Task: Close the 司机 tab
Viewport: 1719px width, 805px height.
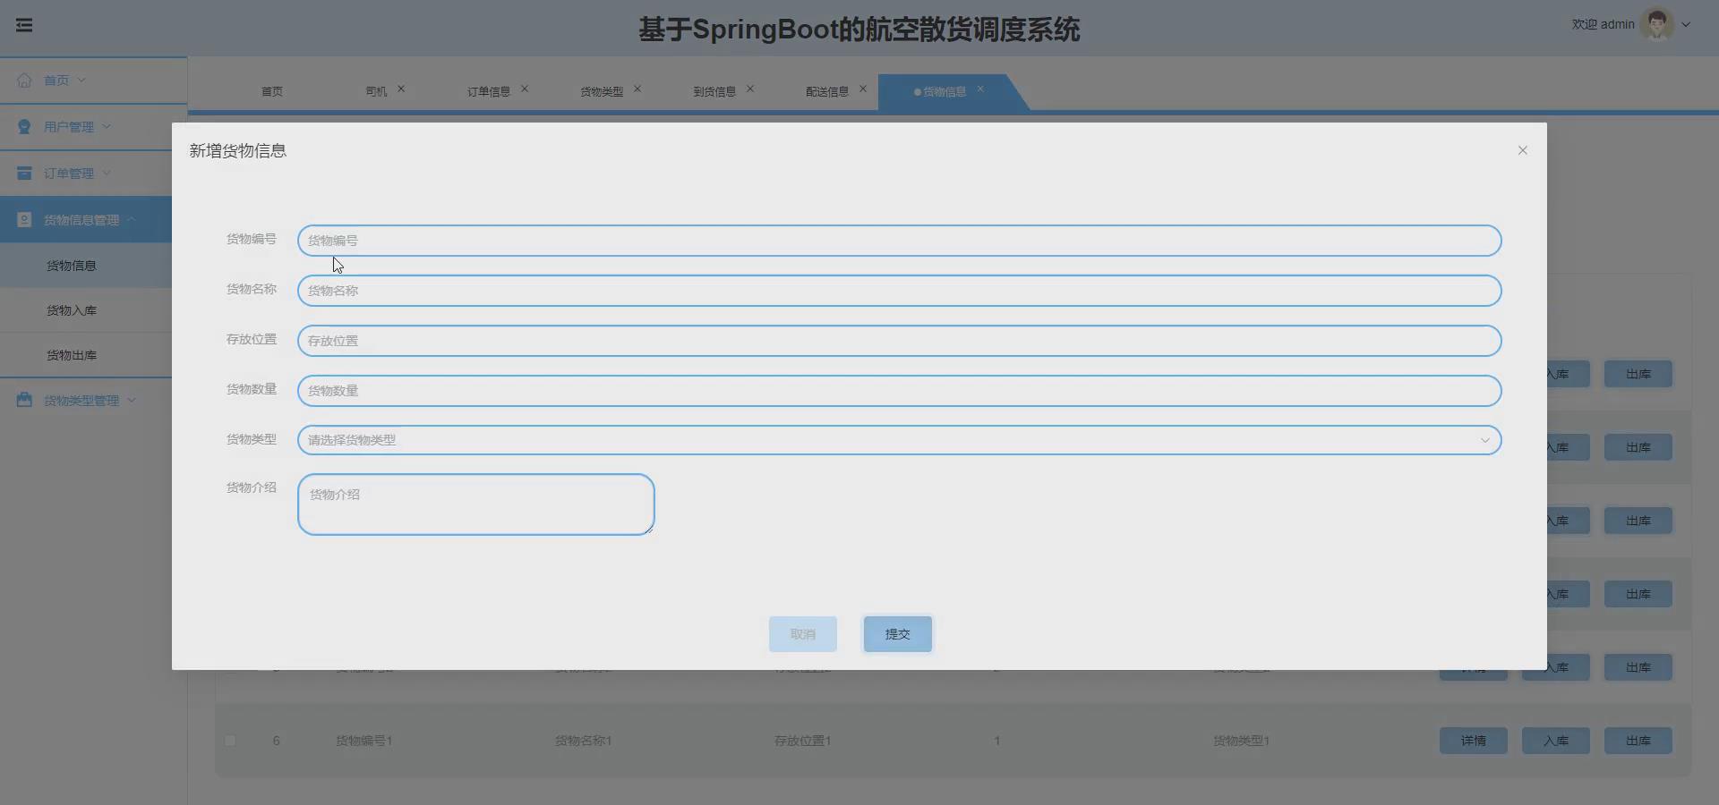Action: (401, 89)
